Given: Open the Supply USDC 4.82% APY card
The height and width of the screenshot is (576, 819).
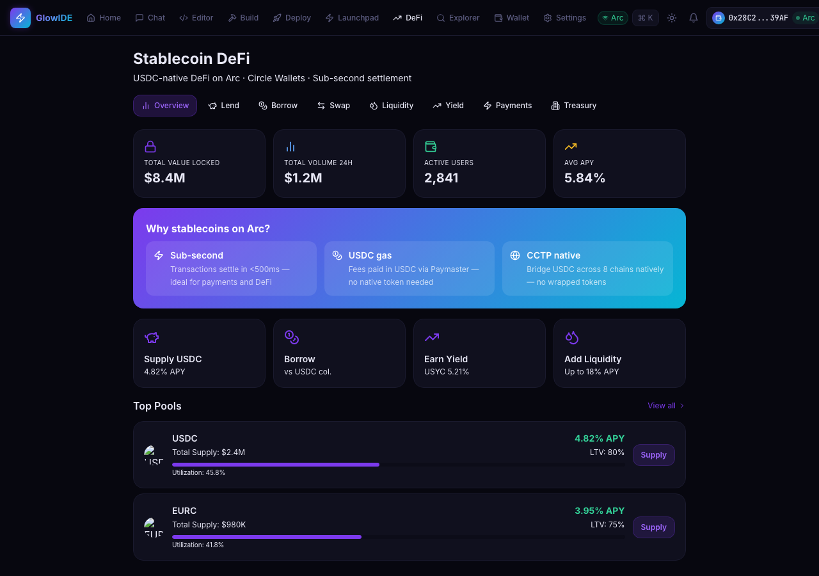Looking at the screenshot, I should 199,353.
